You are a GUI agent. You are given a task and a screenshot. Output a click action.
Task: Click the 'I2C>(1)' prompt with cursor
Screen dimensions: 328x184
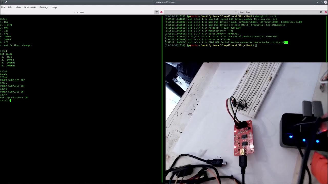(5, 100)
